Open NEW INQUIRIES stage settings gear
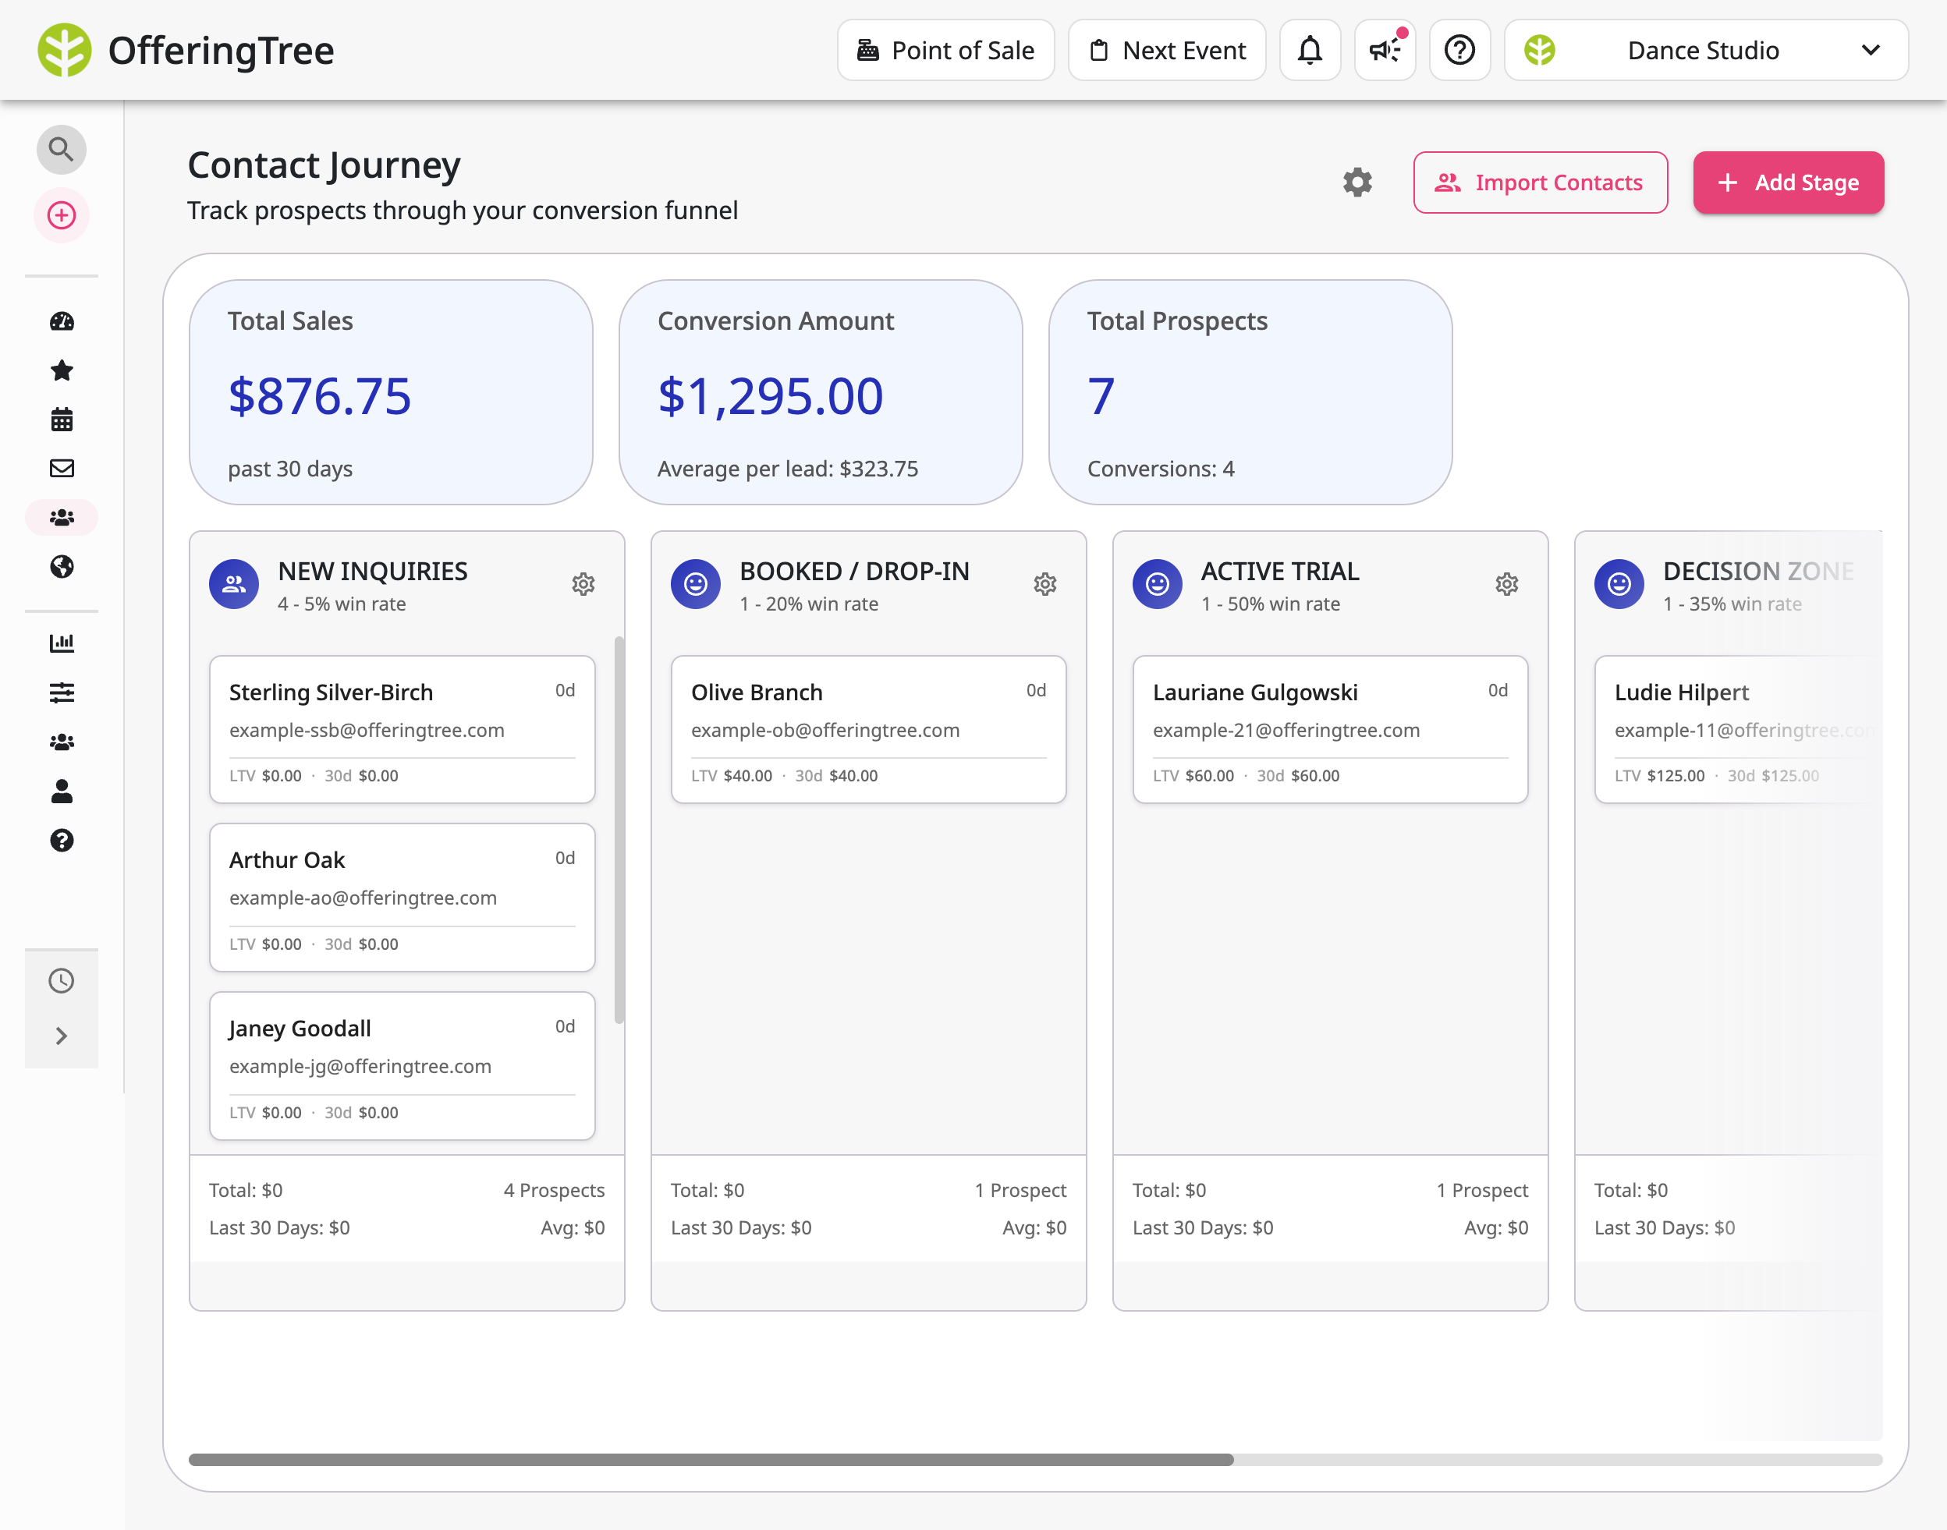 pos(583,584)
